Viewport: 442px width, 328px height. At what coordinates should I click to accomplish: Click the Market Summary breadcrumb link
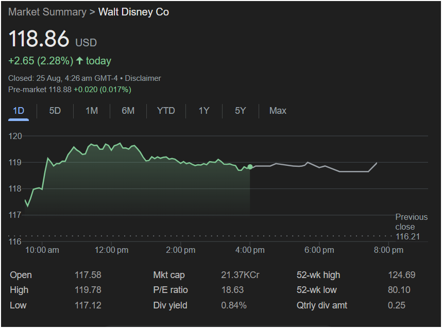point(47,12)
